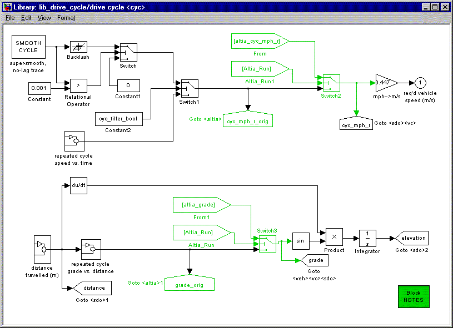Select the altia_cyc_mph_r From tag

[260, 41]
